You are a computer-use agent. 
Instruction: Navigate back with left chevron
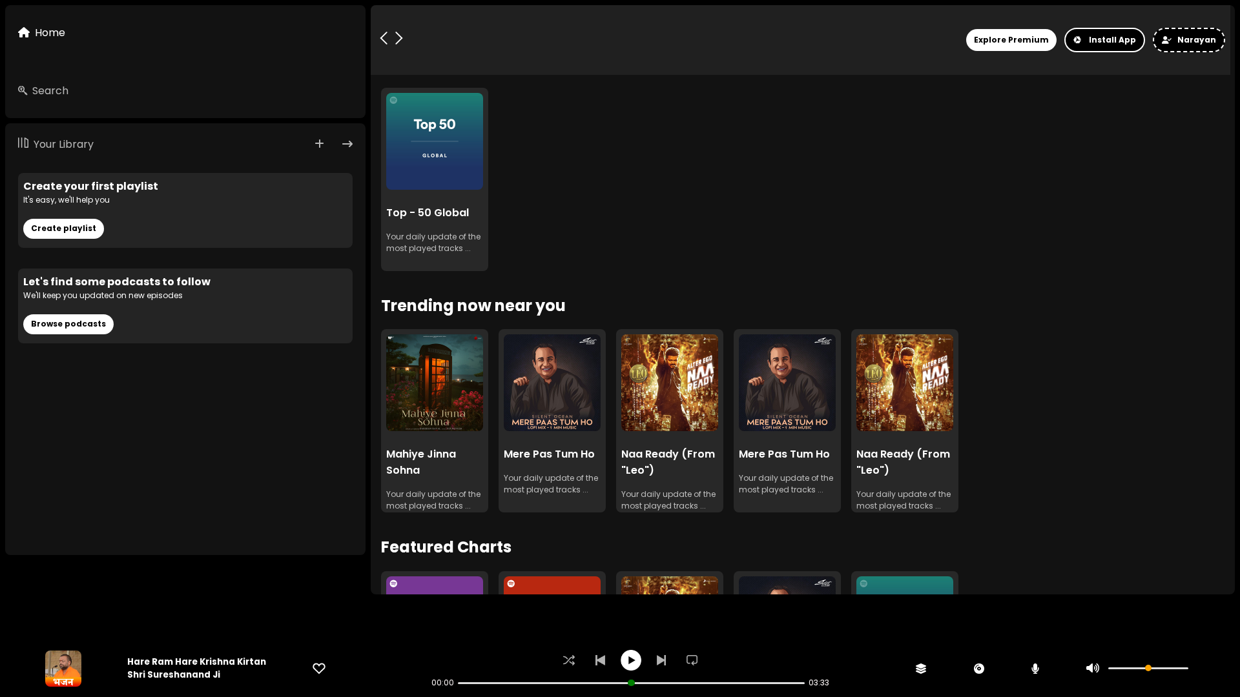pos(384,38)
